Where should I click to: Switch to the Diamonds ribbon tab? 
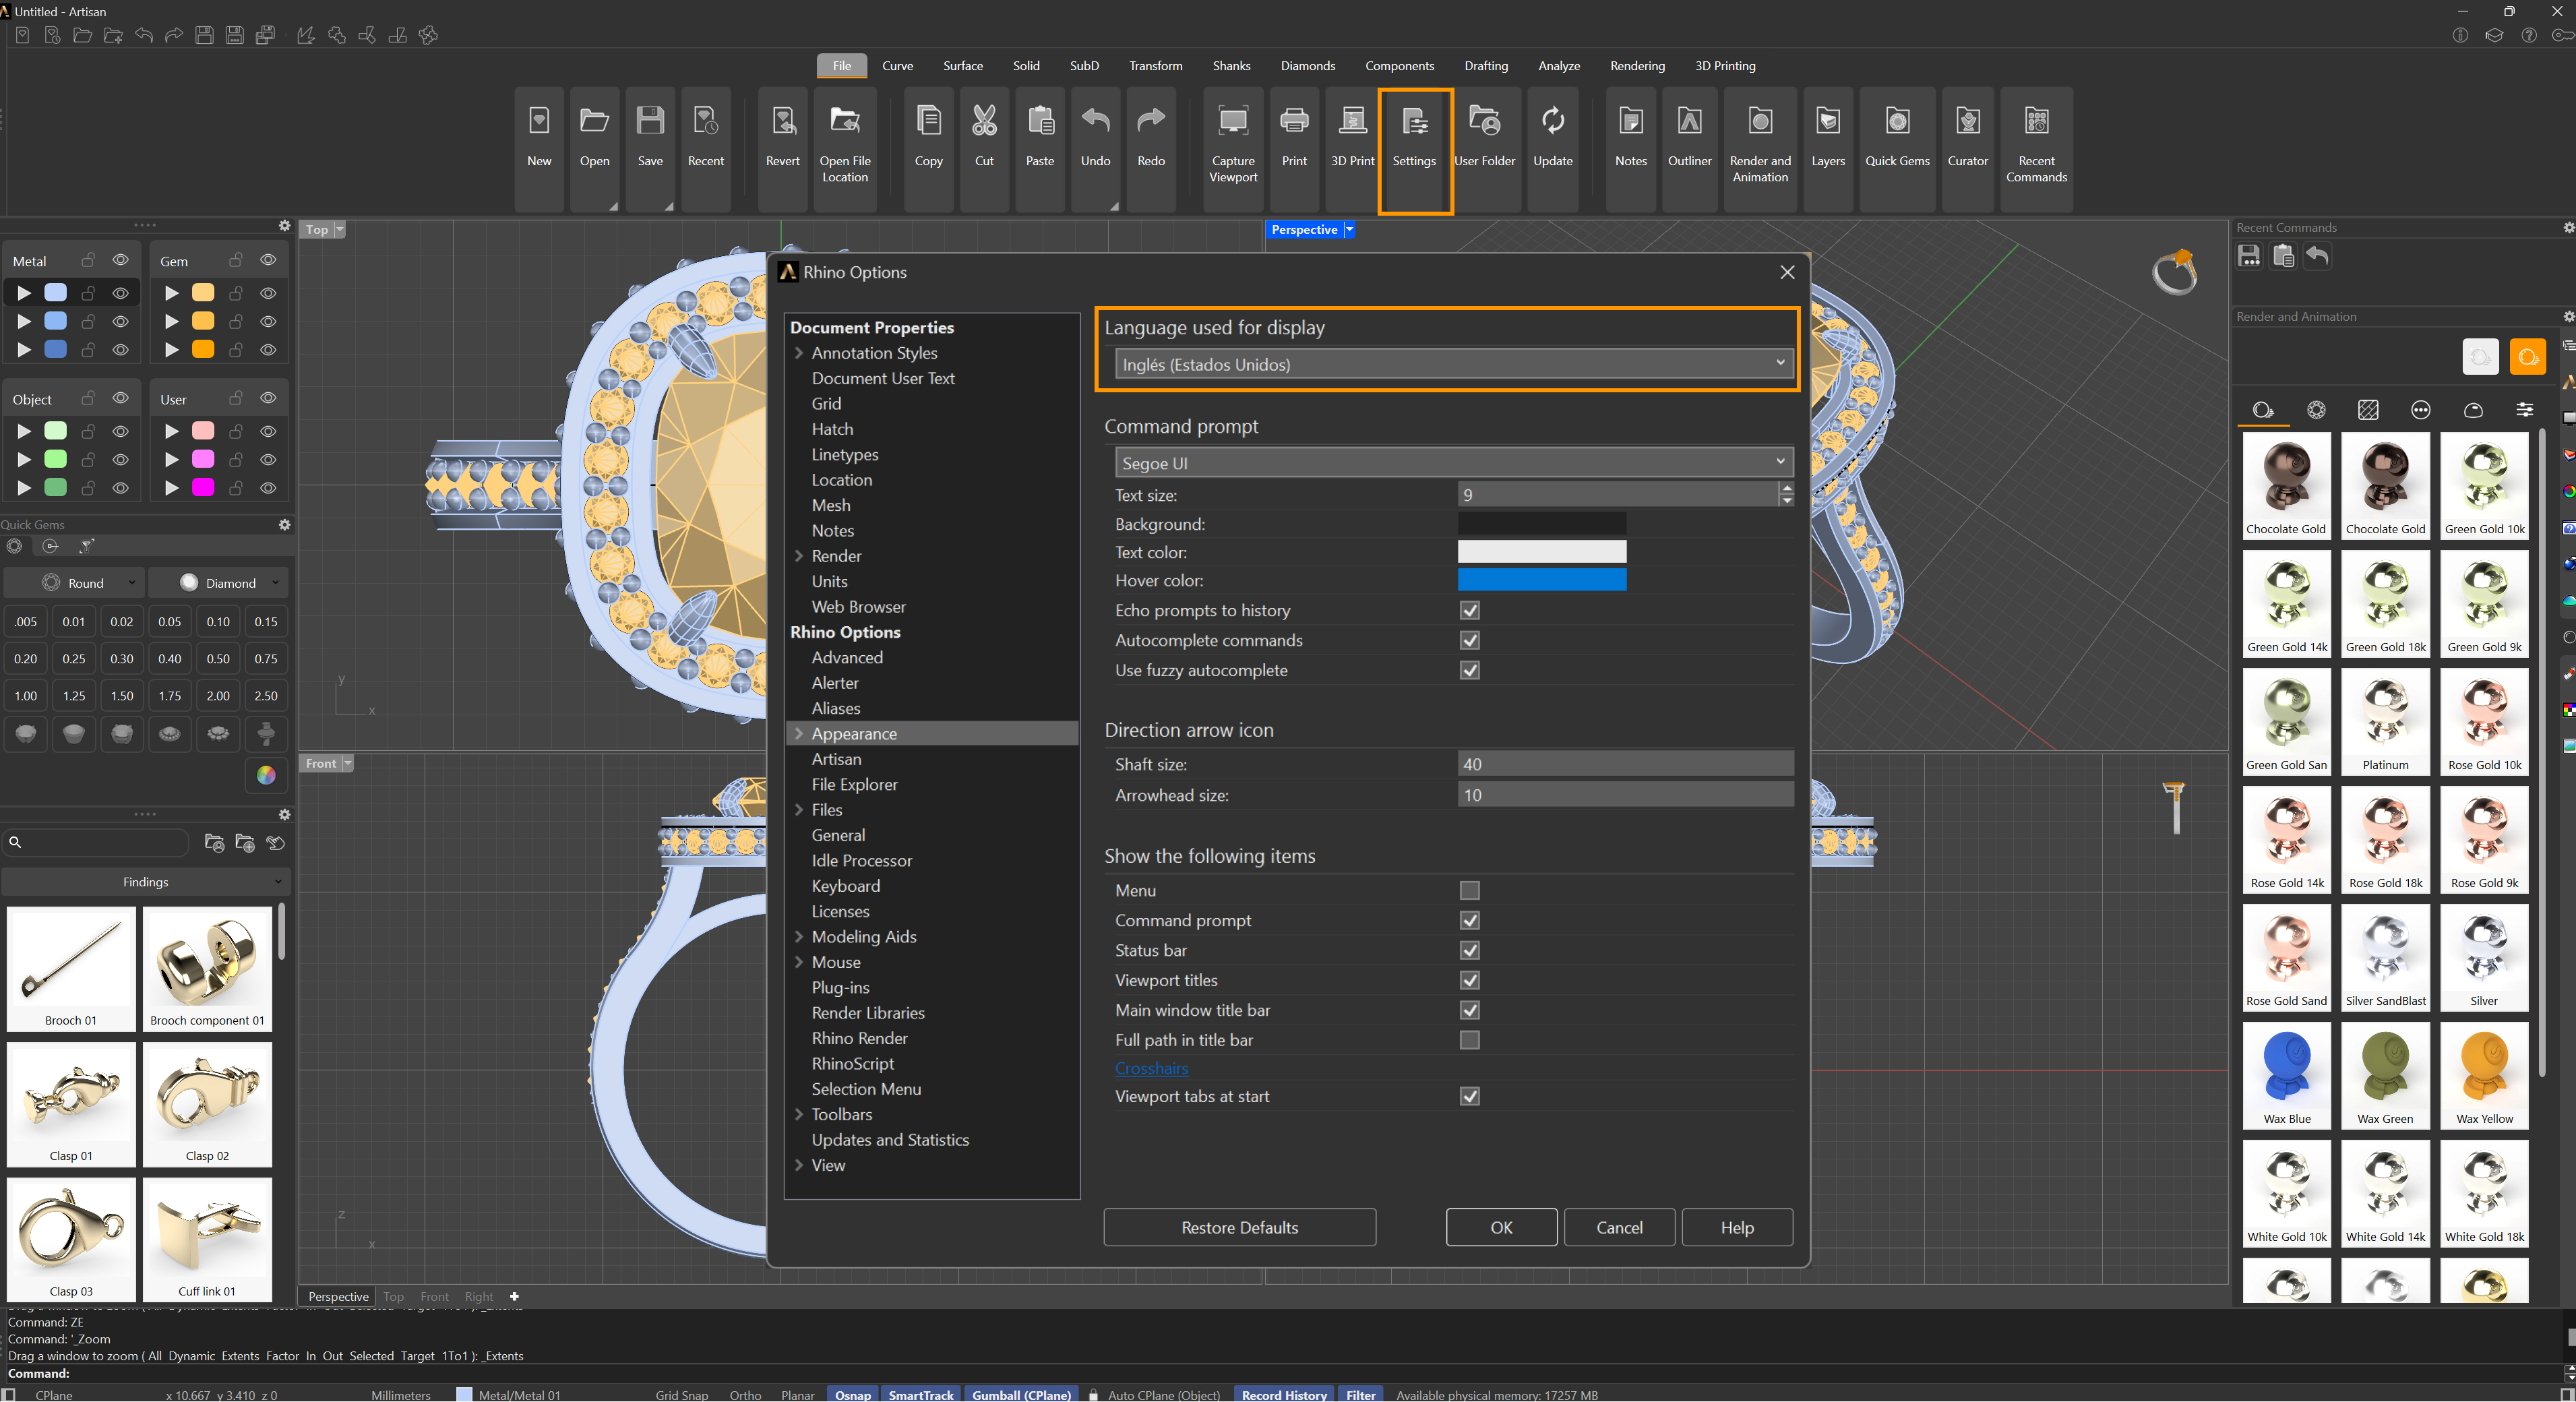click(1307, 66)
